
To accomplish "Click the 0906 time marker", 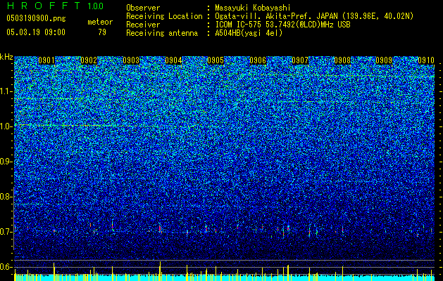I will (258, 60).
